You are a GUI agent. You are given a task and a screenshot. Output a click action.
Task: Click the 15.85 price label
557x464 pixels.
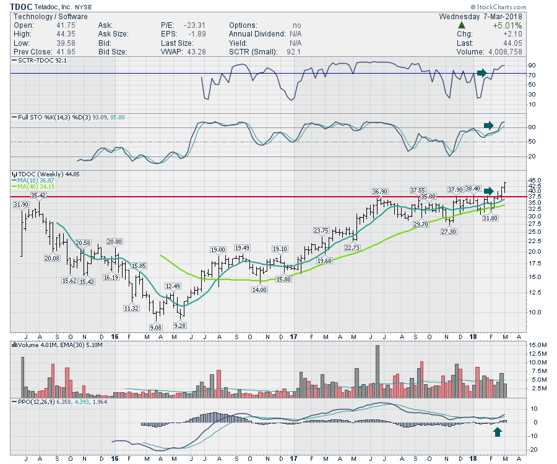(139, 265)
